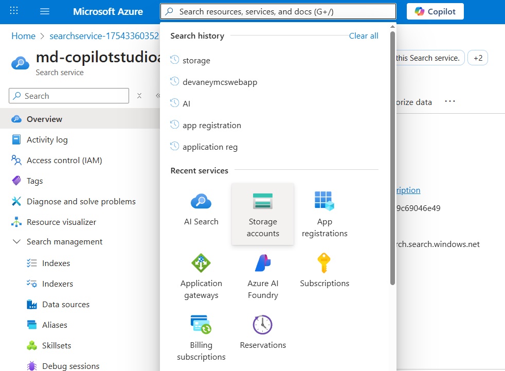Image resolution: width=505 pixels, height=371 pixels.
Task: Open the hamburger portal menu
Action: (44, 12)
